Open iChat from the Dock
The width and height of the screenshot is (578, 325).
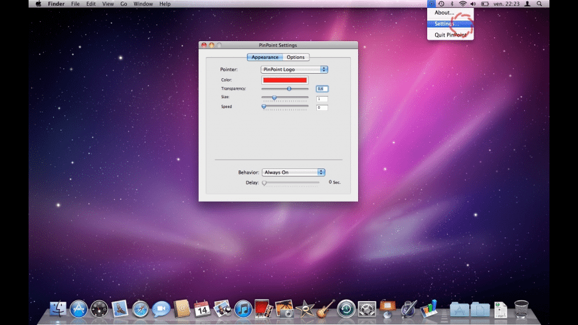pos(161,309)
